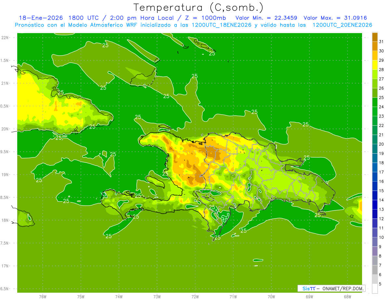390x301 pixels.
Task: Select the 'Valor Min. = 22.3459' readout
Action: pos(266,18)
